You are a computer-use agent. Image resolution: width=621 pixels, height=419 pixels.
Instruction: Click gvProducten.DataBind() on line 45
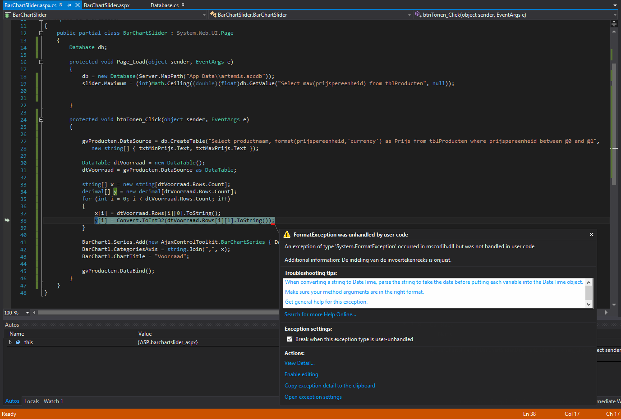(118, 271)
